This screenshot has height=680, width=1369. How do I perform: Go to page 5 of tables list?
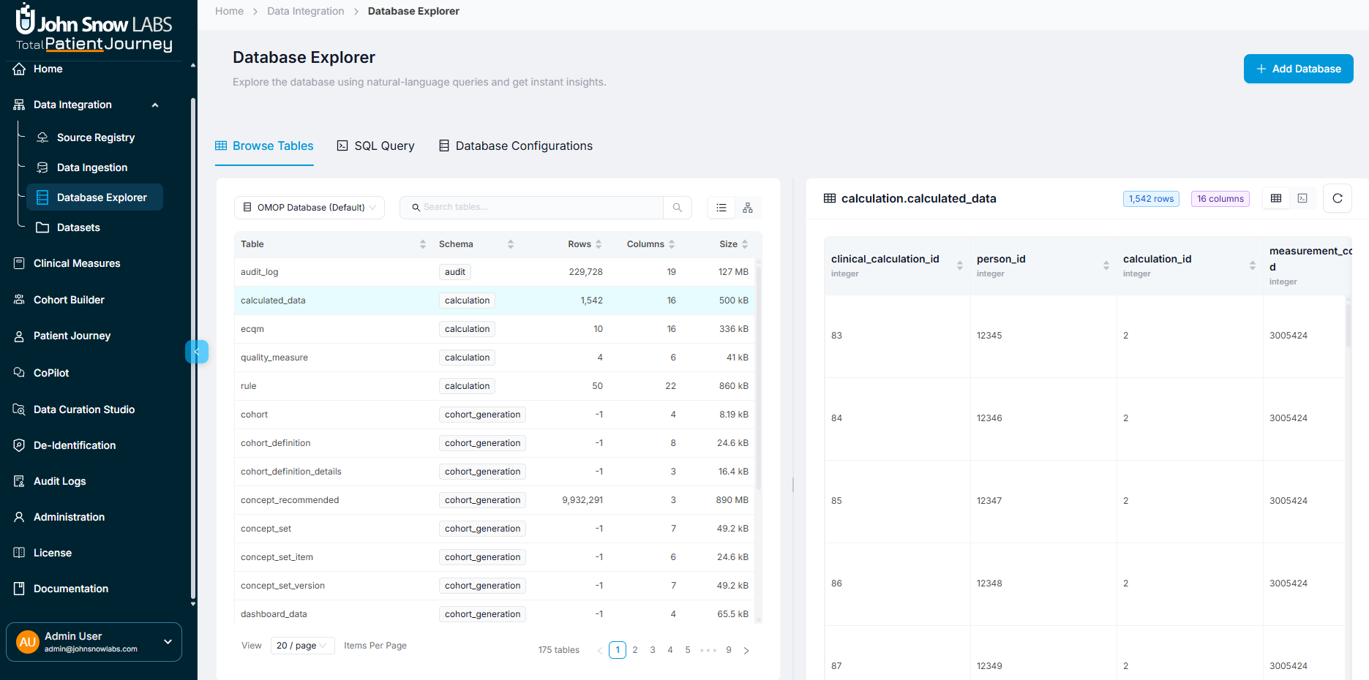[x=687, y=649]
